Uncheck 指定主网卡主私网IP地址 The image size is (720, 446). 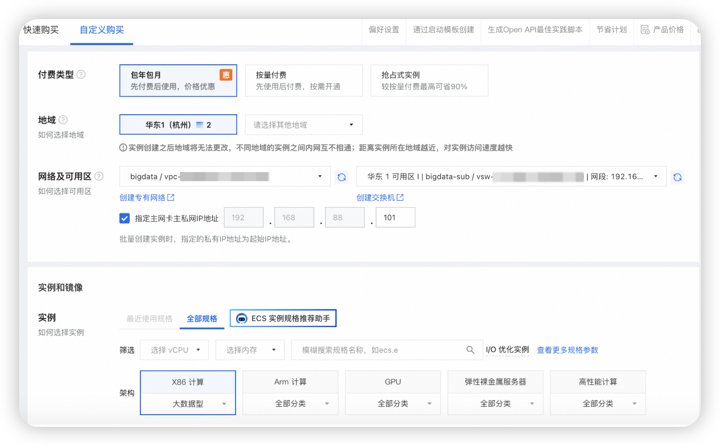124,217
